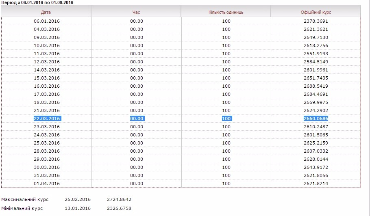This screenshot has width=370, height=216.
Task: Click the rate 2649.7130 cell
Action: (316, 37)
